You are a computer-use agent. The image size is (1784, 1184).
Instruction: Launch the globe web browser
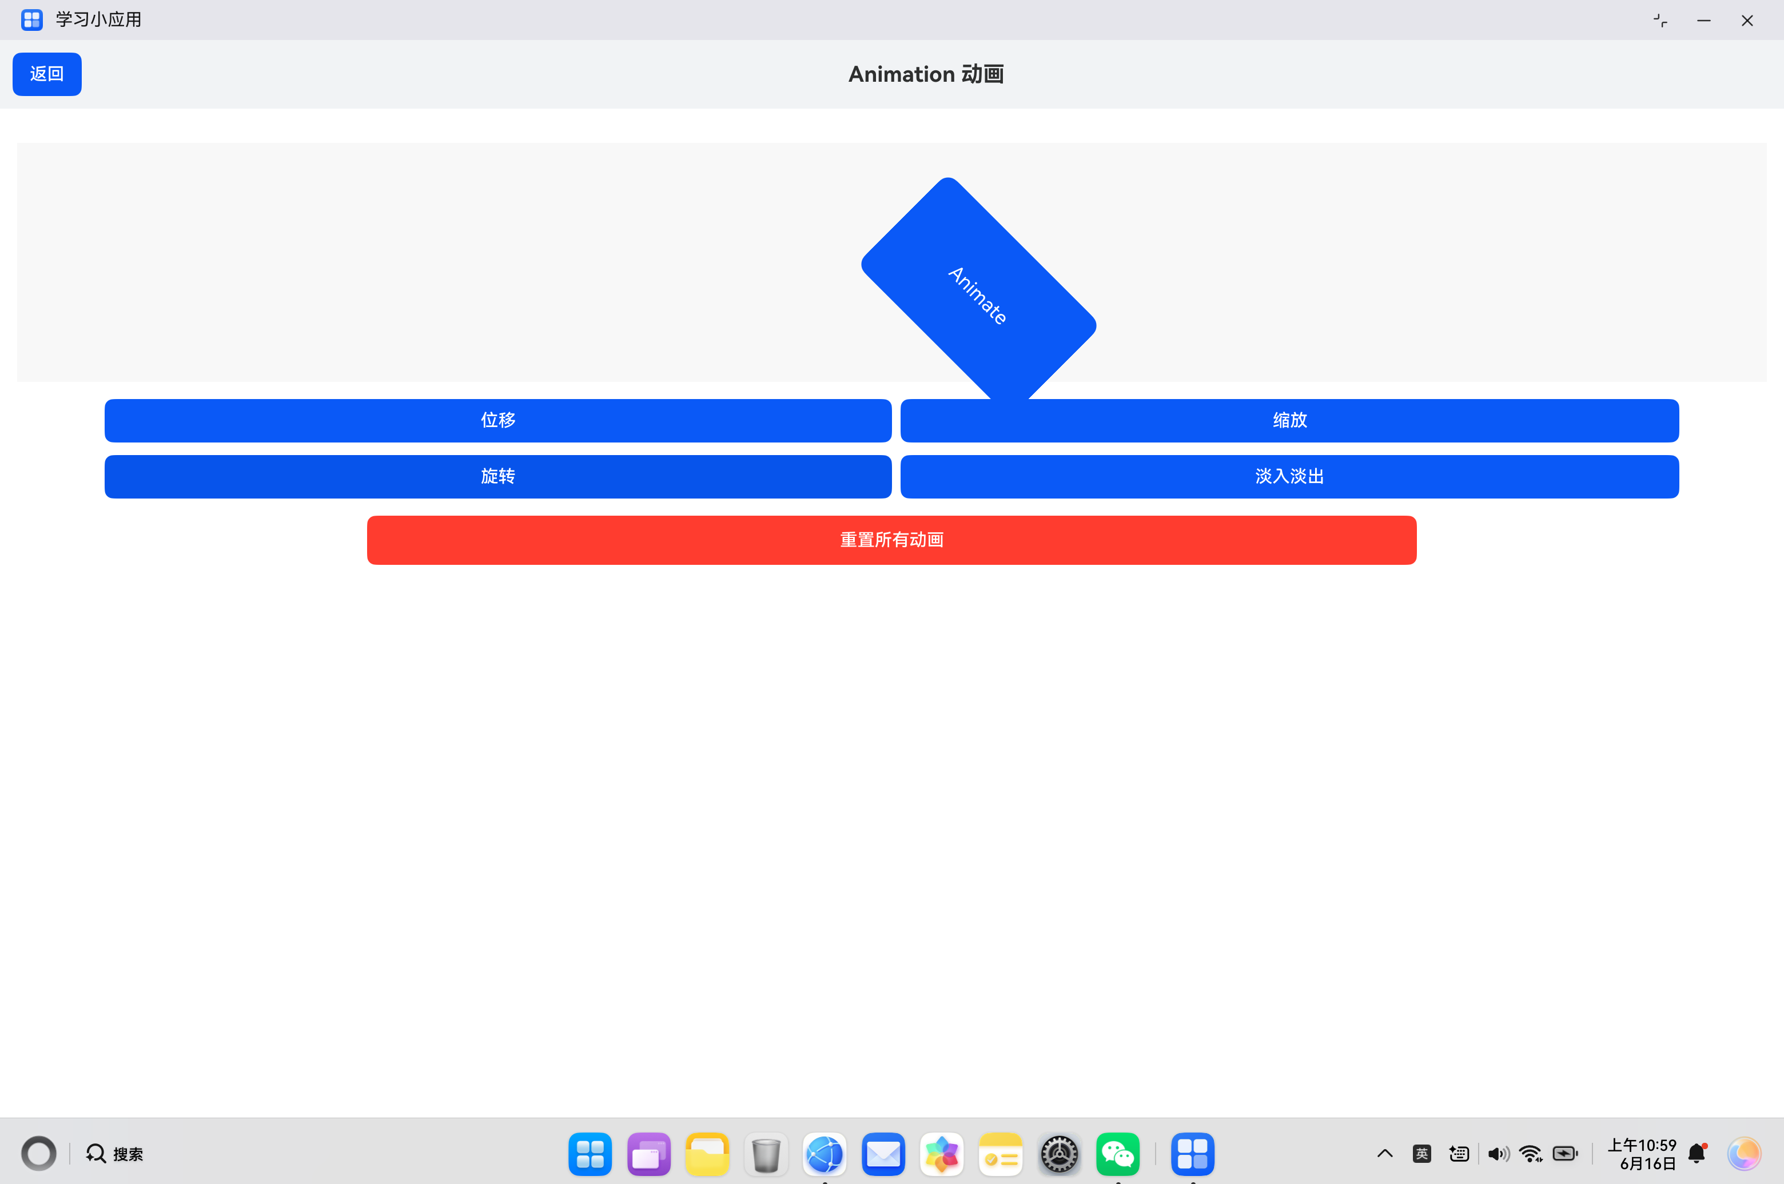(825, 1154)
